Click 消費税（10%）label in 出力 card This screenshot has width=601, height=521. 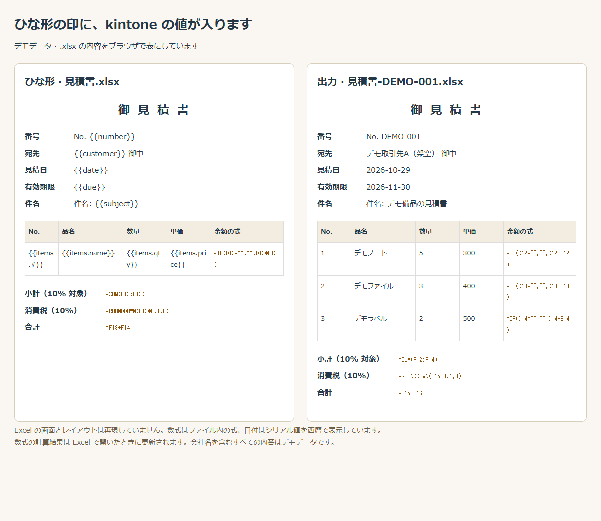pos(344,376)
